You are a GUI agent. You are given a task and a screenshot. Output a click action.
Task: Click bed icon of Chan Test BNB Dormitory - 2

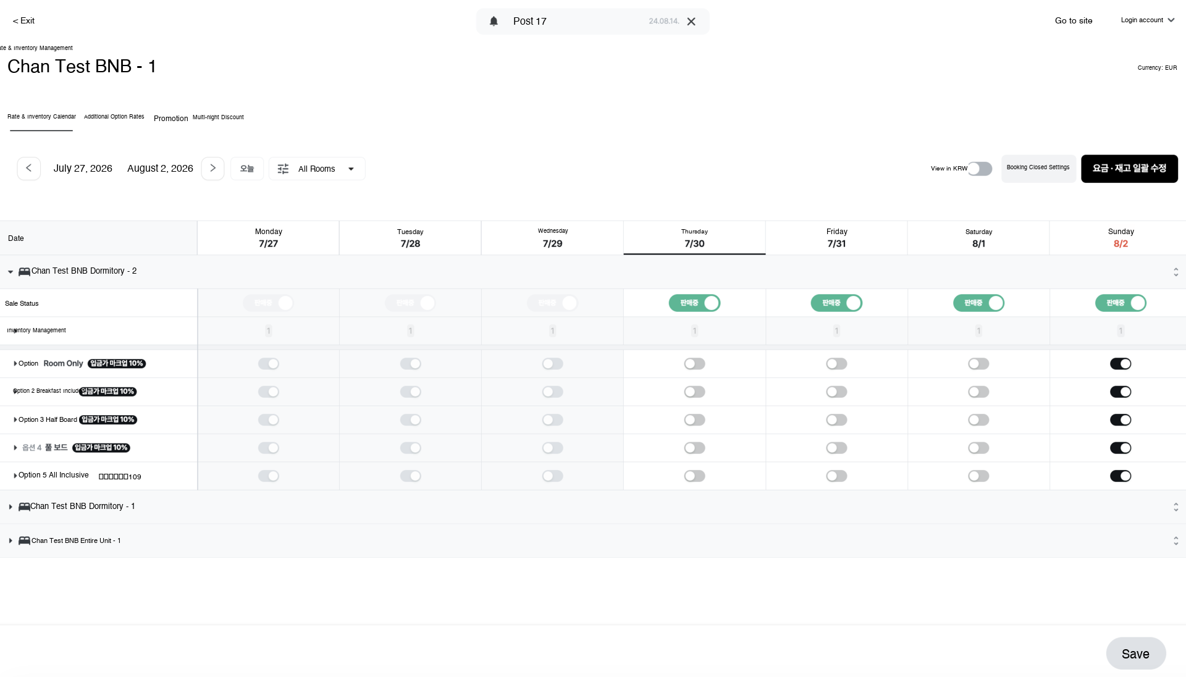pos(24,271)
